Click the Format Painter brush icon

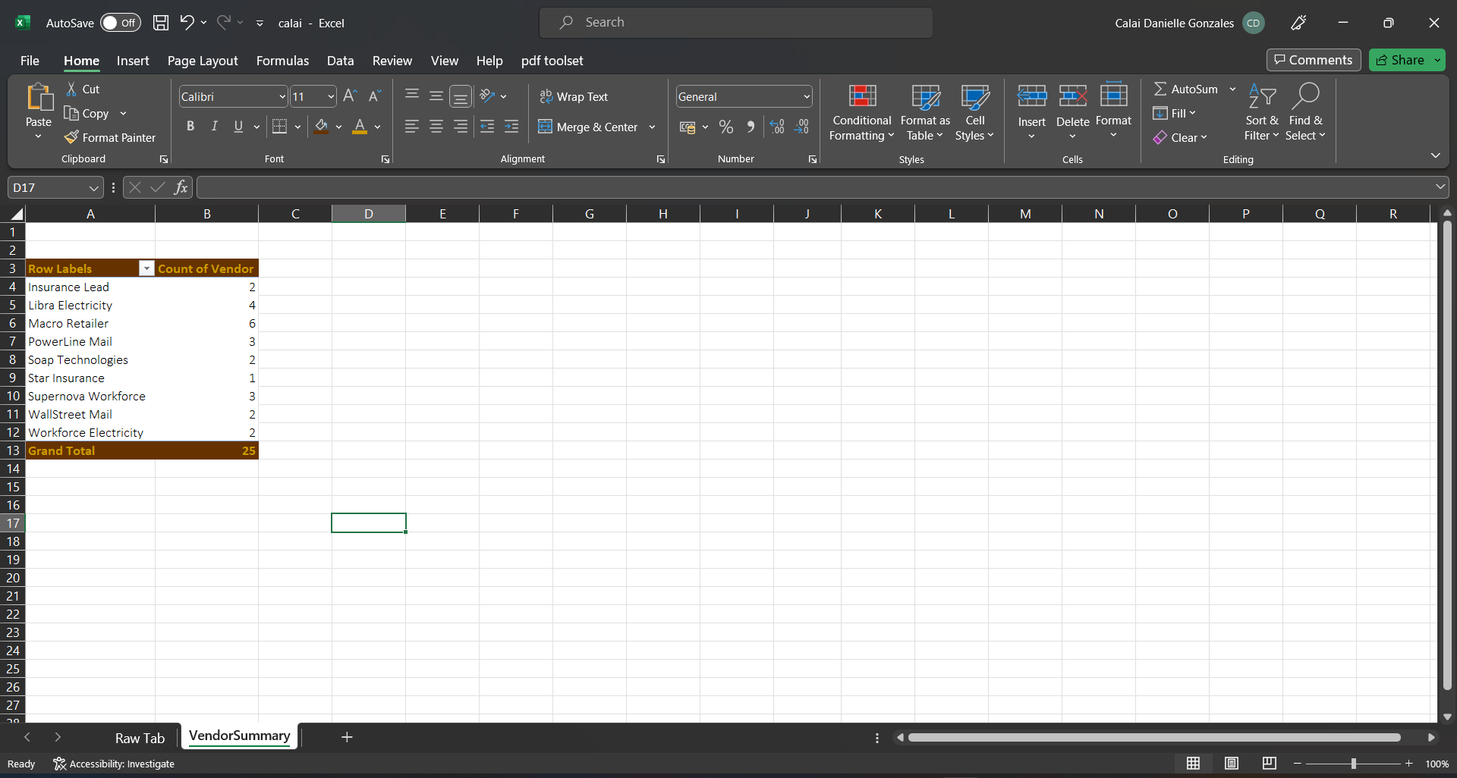71,137
